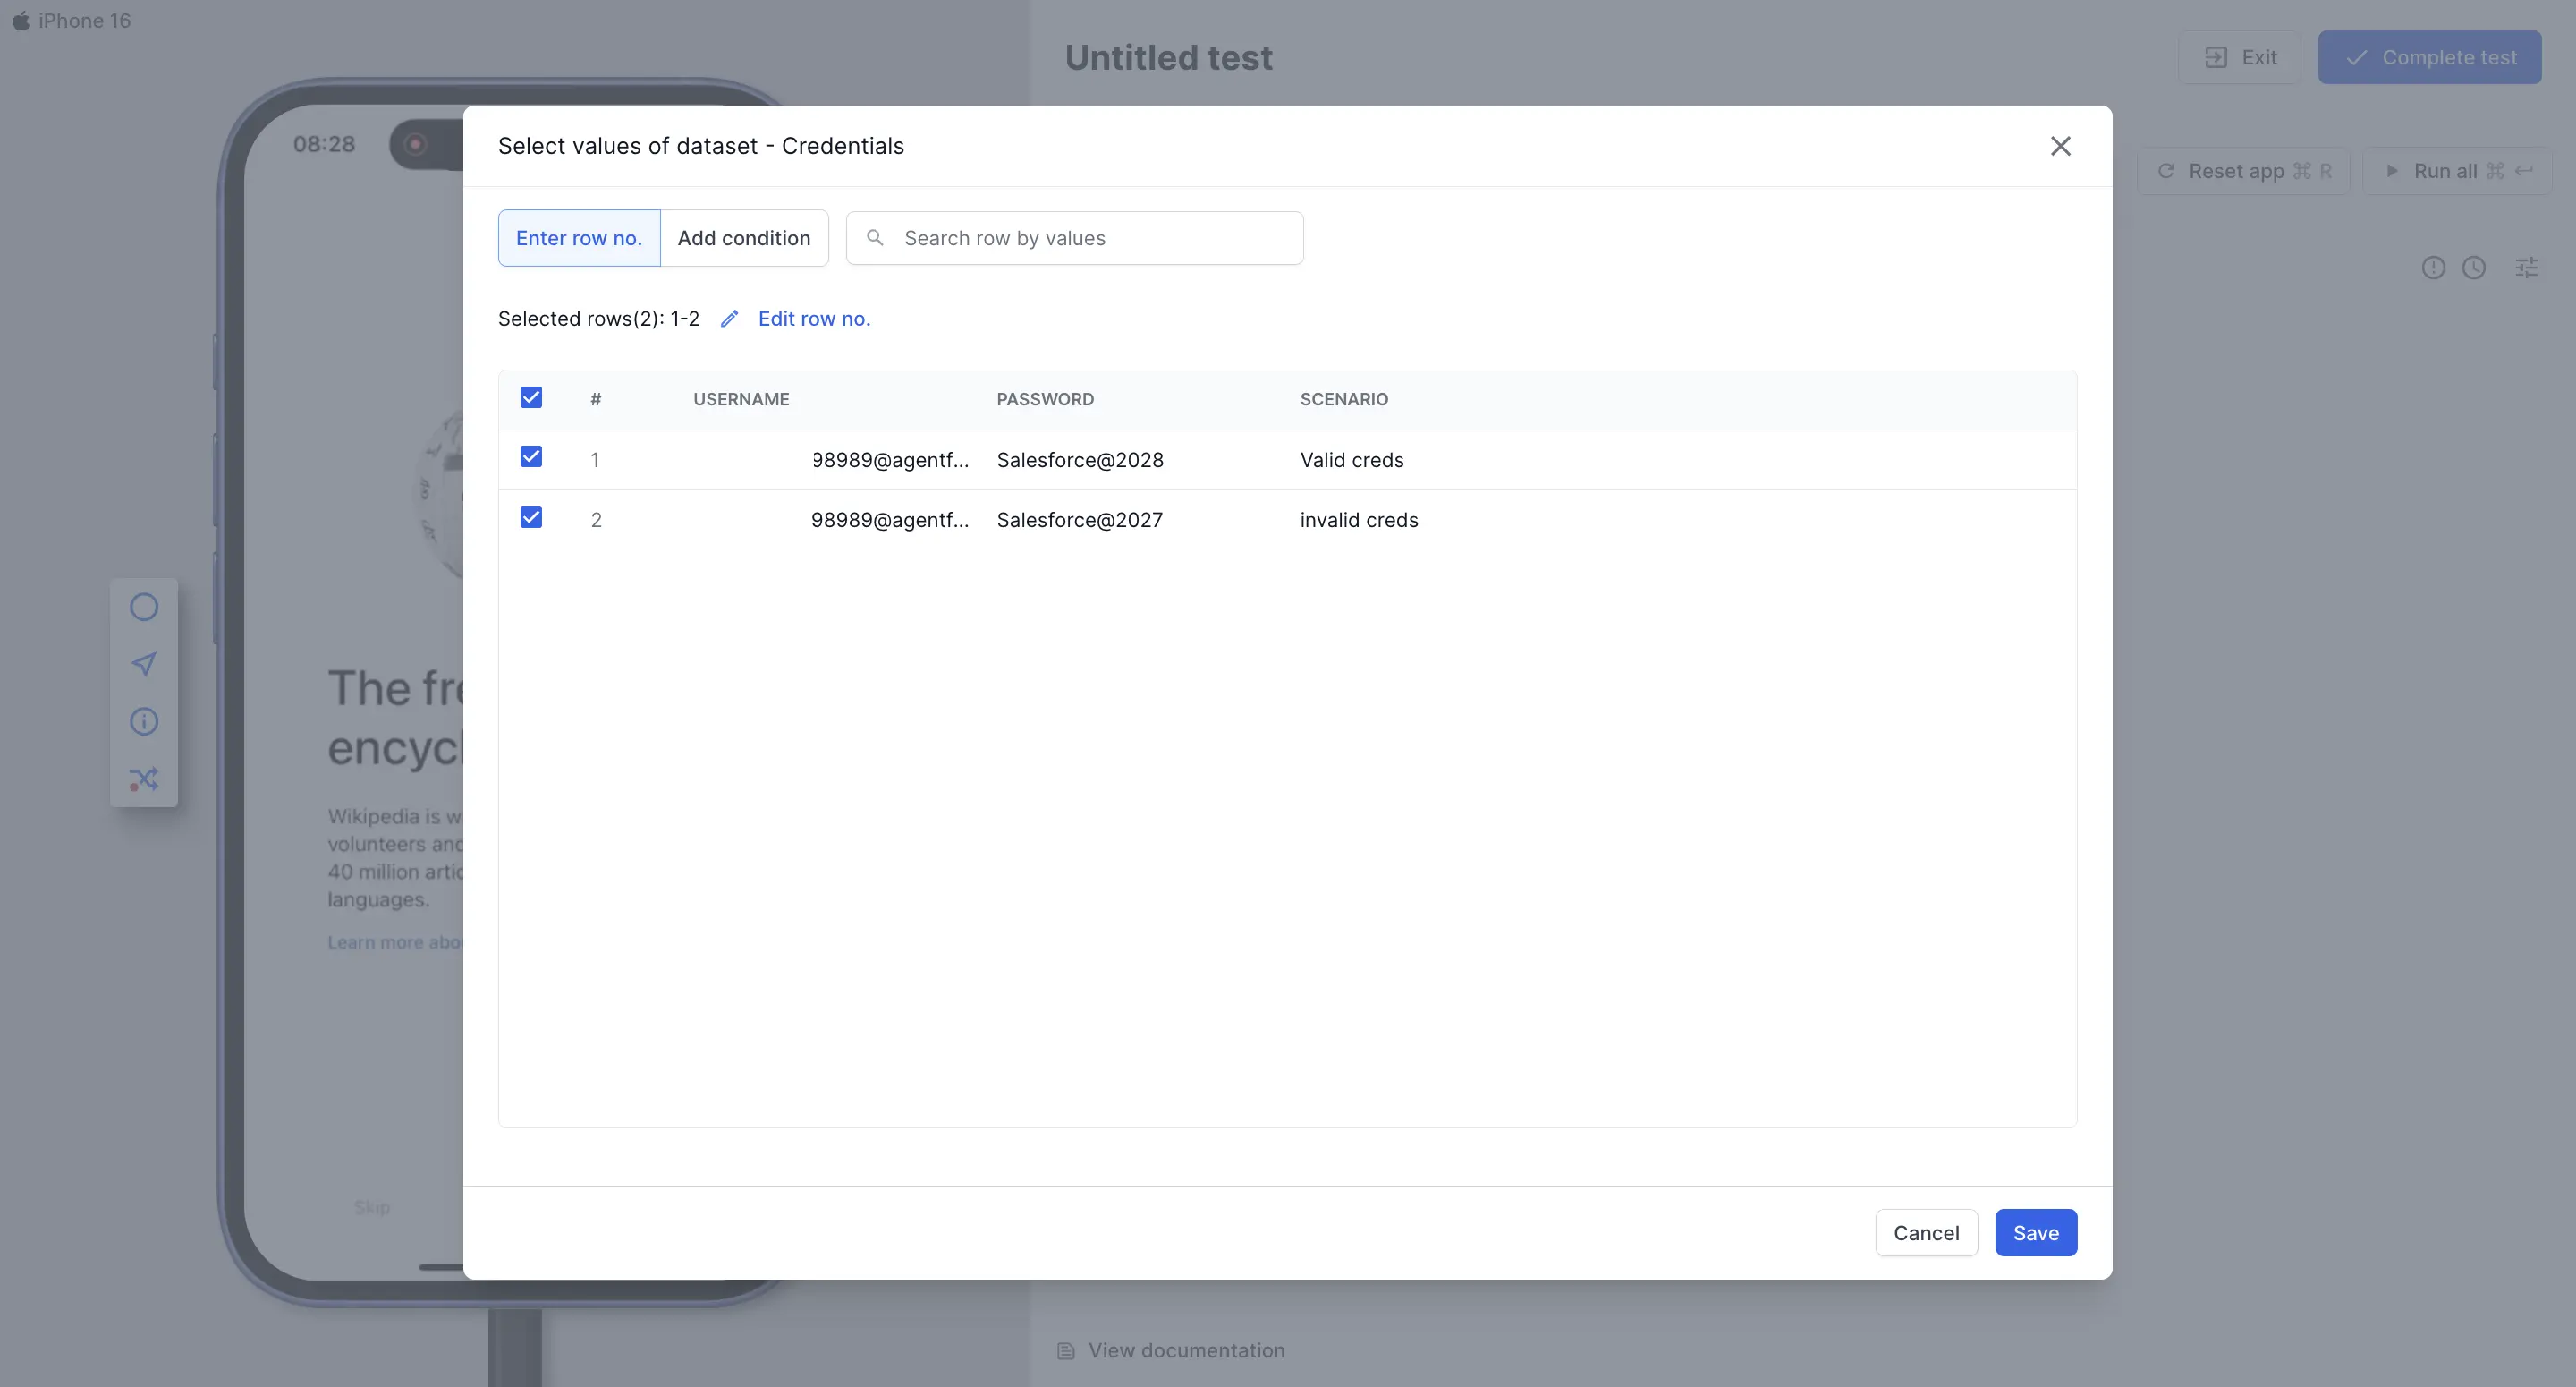The width and height of the screenshot is (2576, 1387).
Task: Click the invalid creds scenario cell
Action: tap(1359, 521)
